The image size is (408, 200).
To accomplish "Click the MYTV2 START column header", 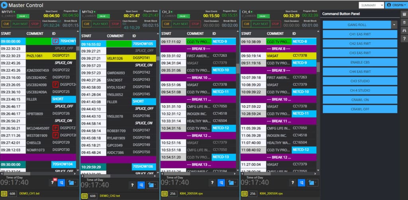I will coord(86,36).
